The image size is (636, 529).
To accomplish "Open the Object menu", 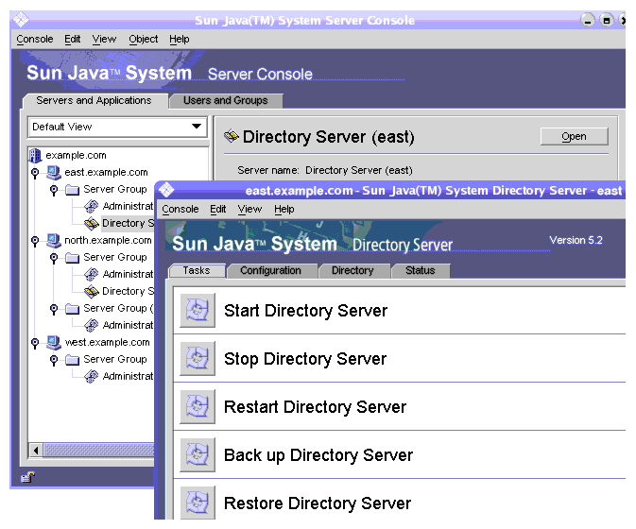I will point(144,40).
